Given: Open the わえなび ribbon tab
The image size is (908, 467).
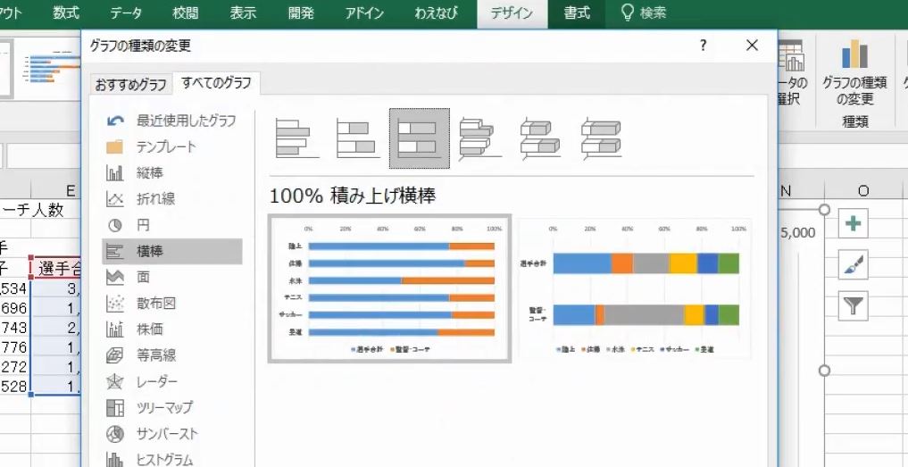Looking at the screenshot, I should click(436, 13).
